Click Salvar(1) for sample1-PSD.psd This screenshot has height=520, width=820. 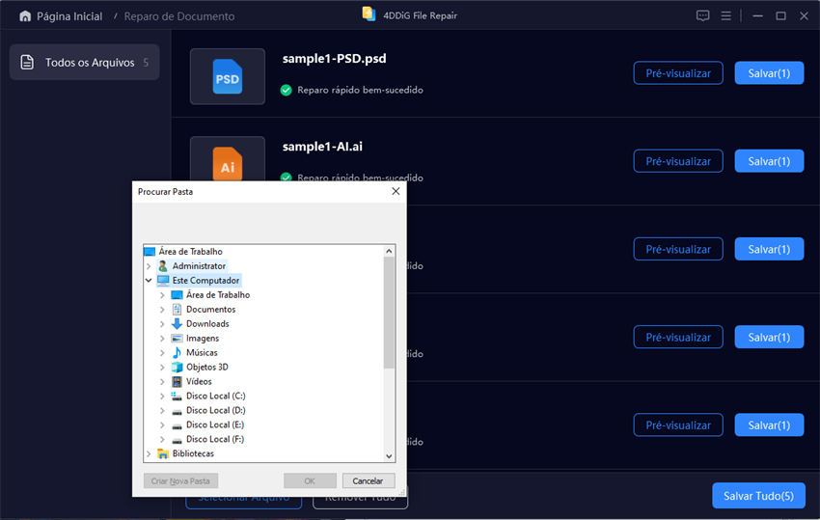click(x=769, y=73)
